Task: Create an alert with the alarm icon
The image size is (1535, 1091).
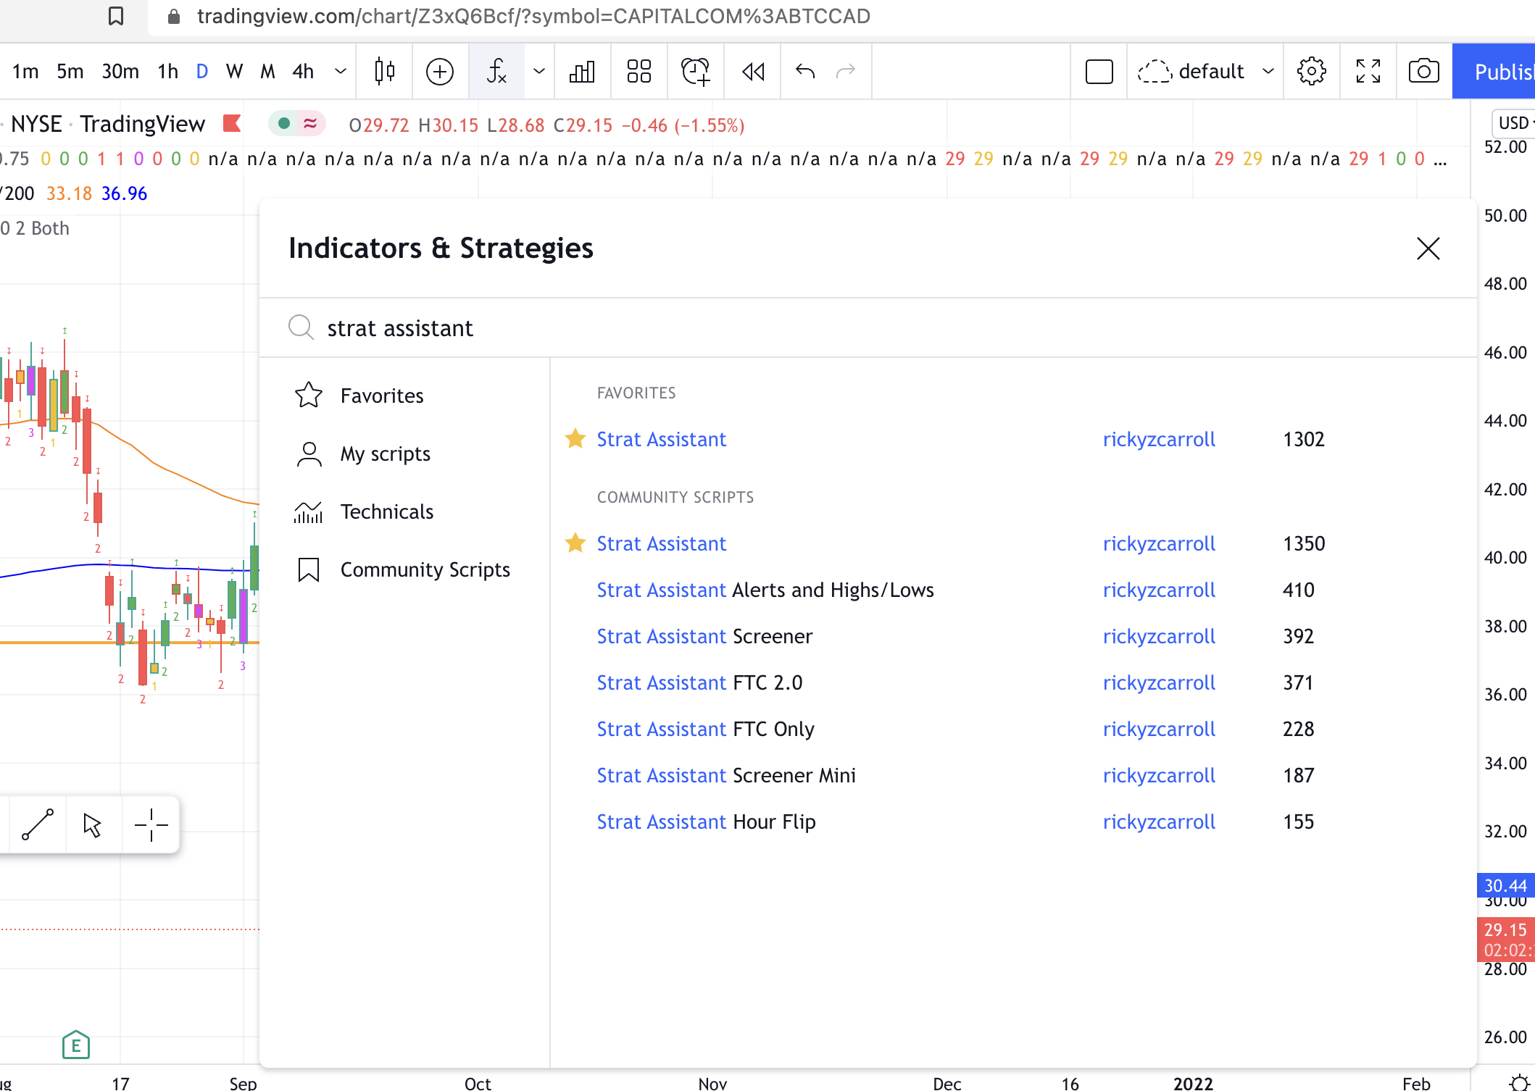Action: (696, 71)
